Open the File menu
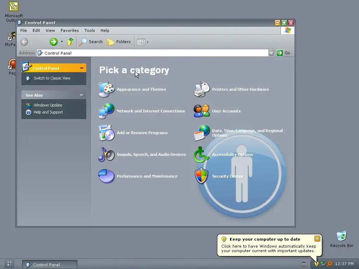 [x=23, y=30]
